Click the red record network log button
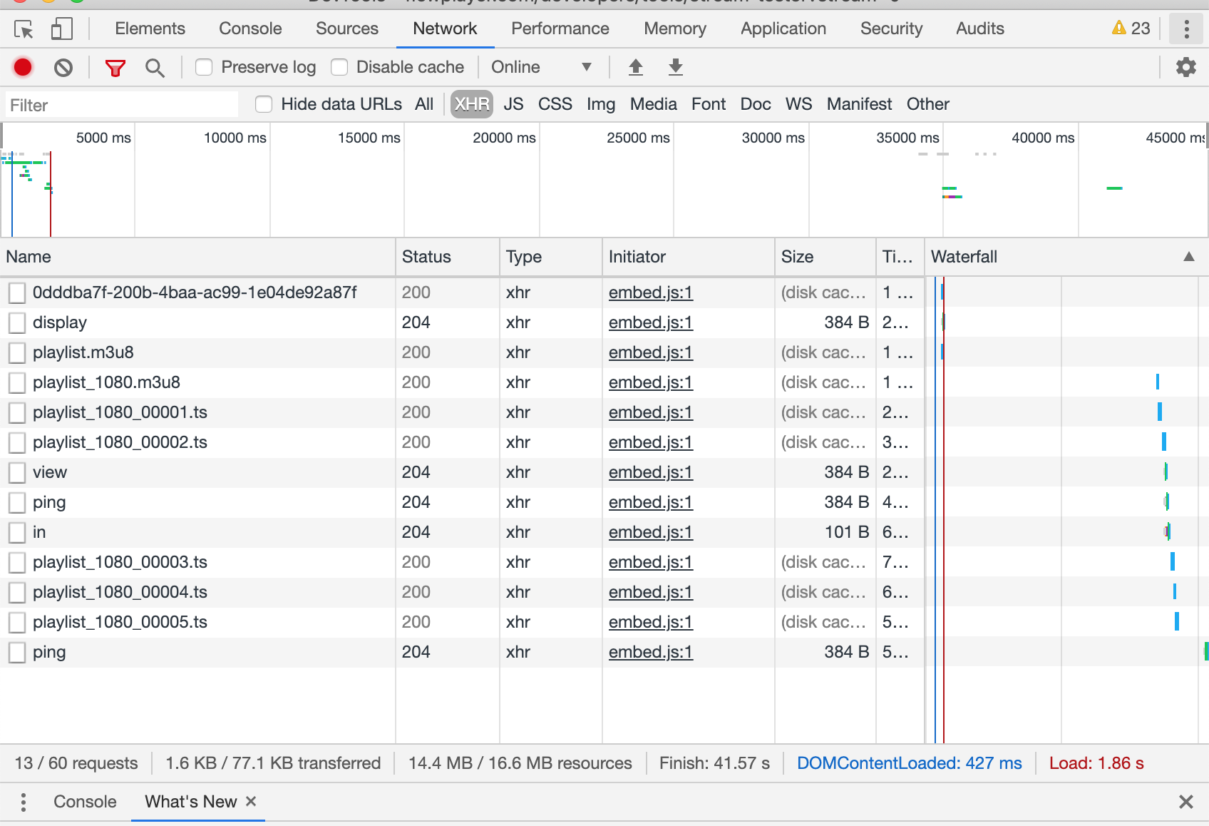This screenshot has width=1209, height=826. click(23, 67)
